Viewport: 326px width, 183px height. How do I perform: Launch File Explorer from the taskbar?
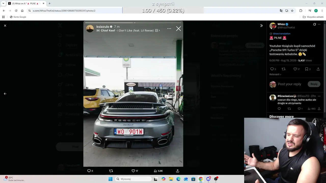tap(171, 179)
